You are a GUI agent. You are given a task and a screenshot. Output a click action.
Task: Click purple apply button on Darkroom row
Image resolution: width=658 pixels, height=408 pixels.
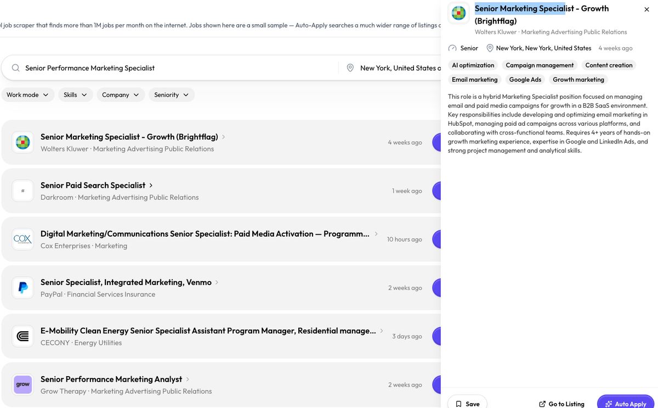click(x=436, y=191)
